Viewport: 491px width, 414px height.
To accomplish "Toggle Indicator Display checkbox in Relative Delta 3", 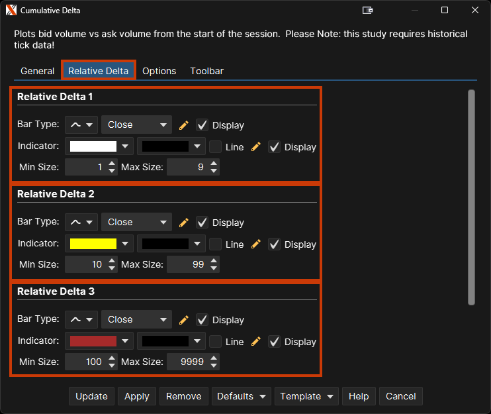I will pos(275,342).
